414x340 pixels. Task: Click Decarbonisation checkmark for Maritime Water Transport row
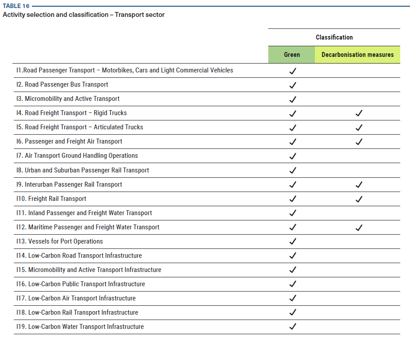click(359, 228)
